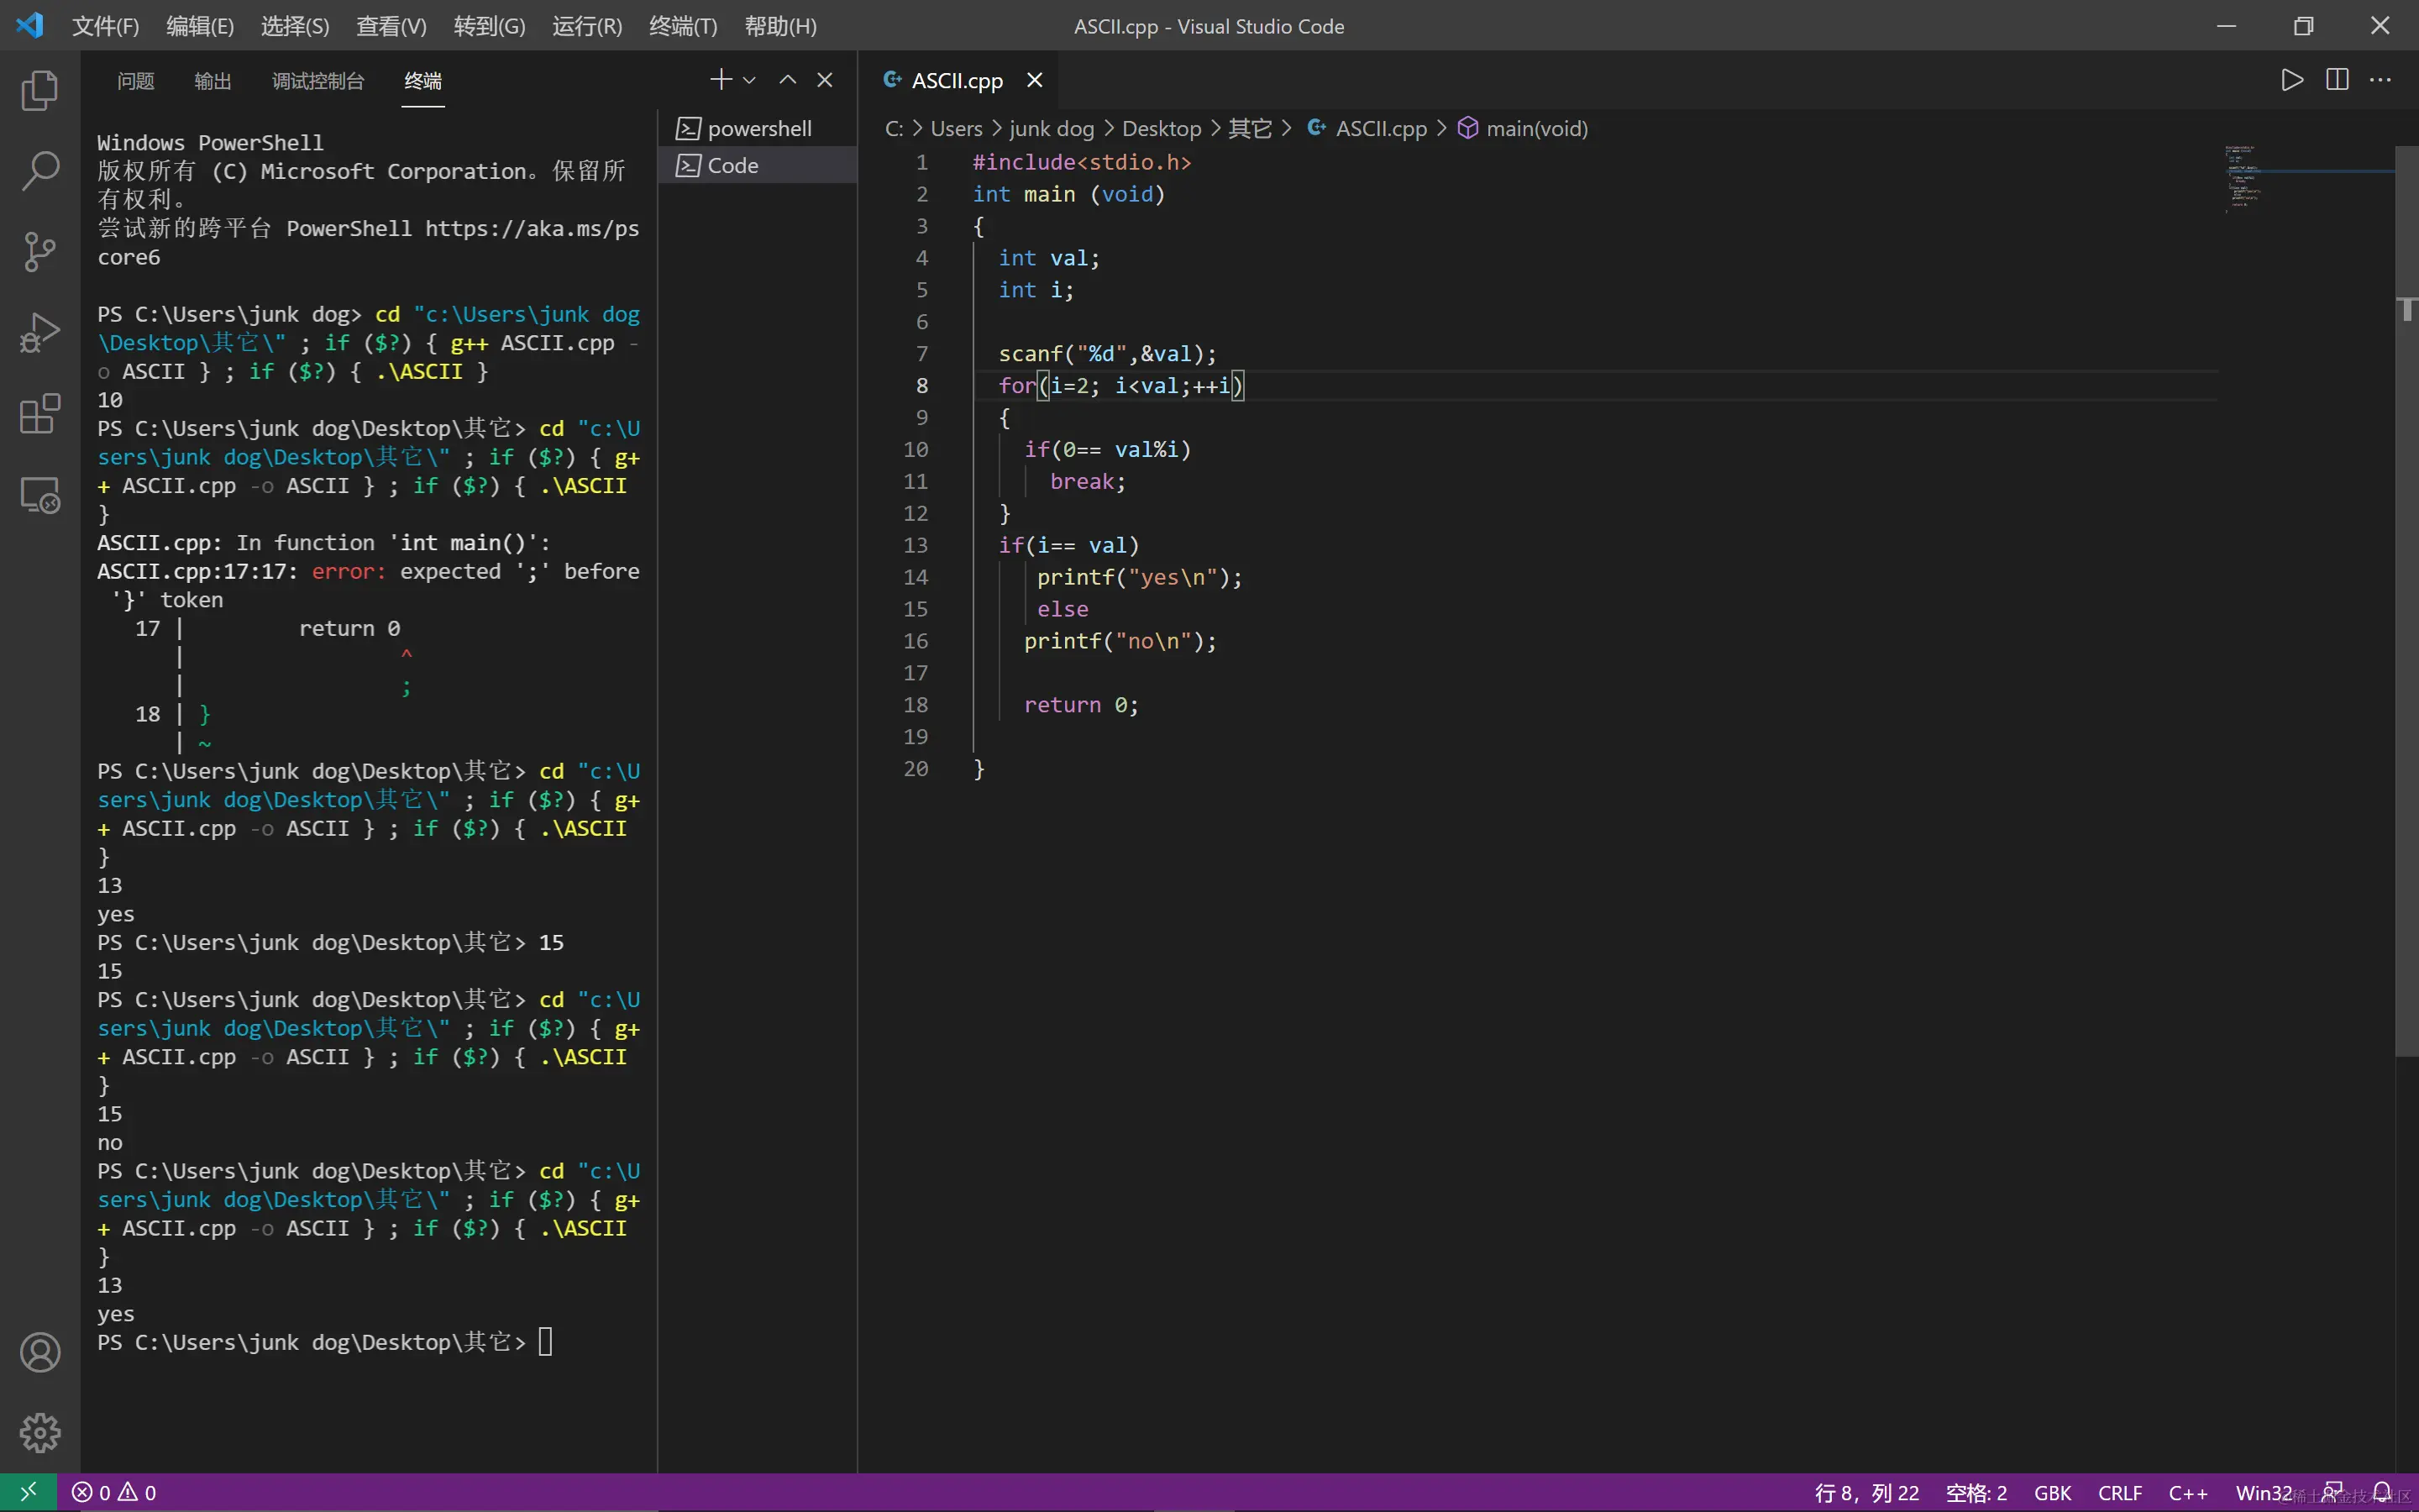The height and width of the screenshot is (1512, 2419).
Task: Open the Extensions view icon
Action: (40, 413)
